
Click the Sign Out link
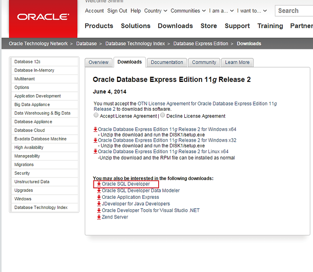click(x=117, y=11)
